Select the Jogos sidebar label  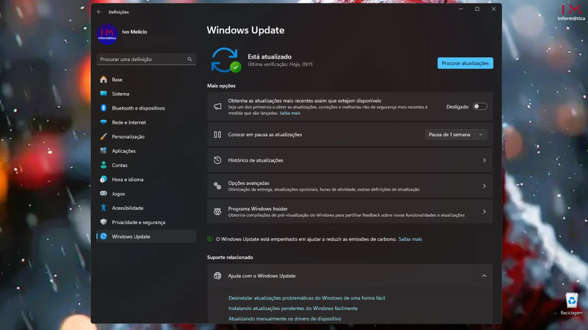(x=119, y=194)
